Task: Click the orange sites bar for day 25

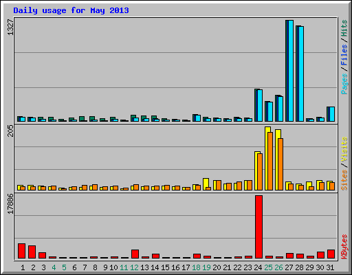Action: tap(270, 161)
